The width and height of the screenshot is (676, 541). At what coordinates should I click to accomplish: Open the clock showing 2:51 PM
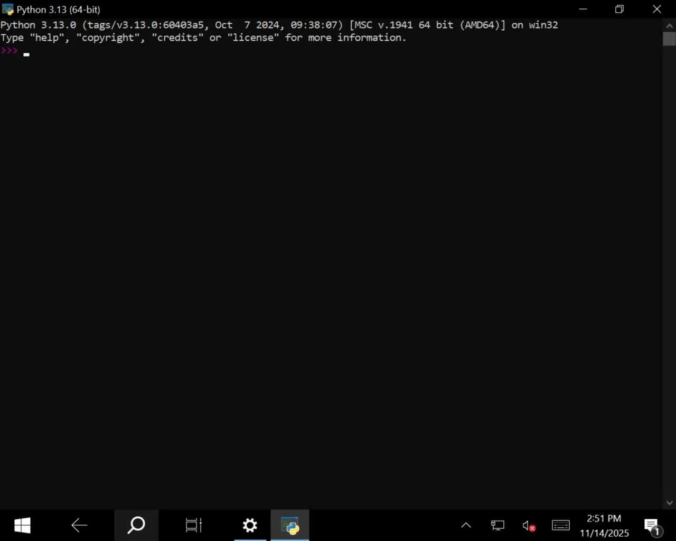[x=604, y=525]
